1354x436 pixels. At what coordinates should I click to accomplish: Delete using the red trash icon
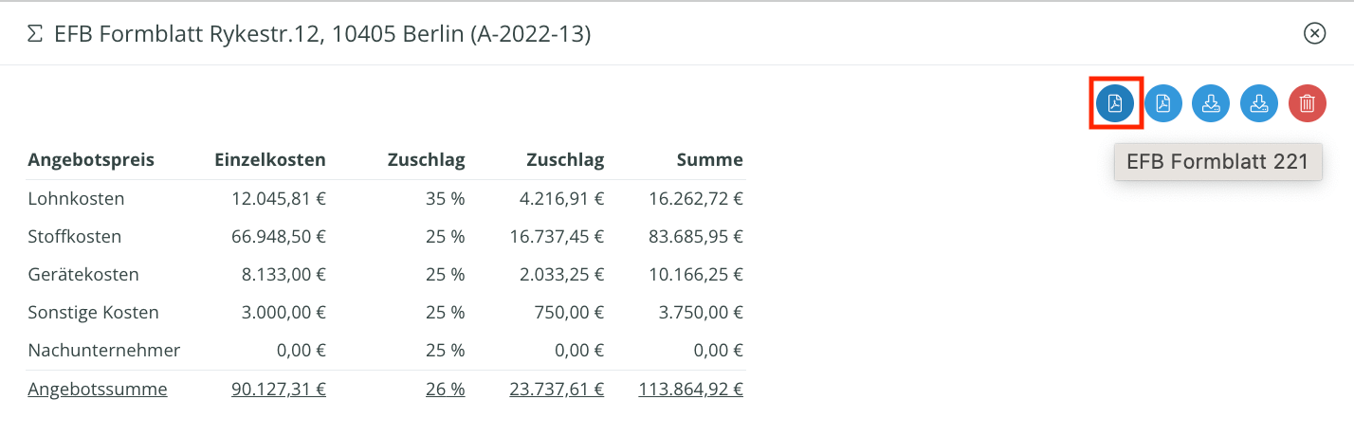click(1308, 103)
